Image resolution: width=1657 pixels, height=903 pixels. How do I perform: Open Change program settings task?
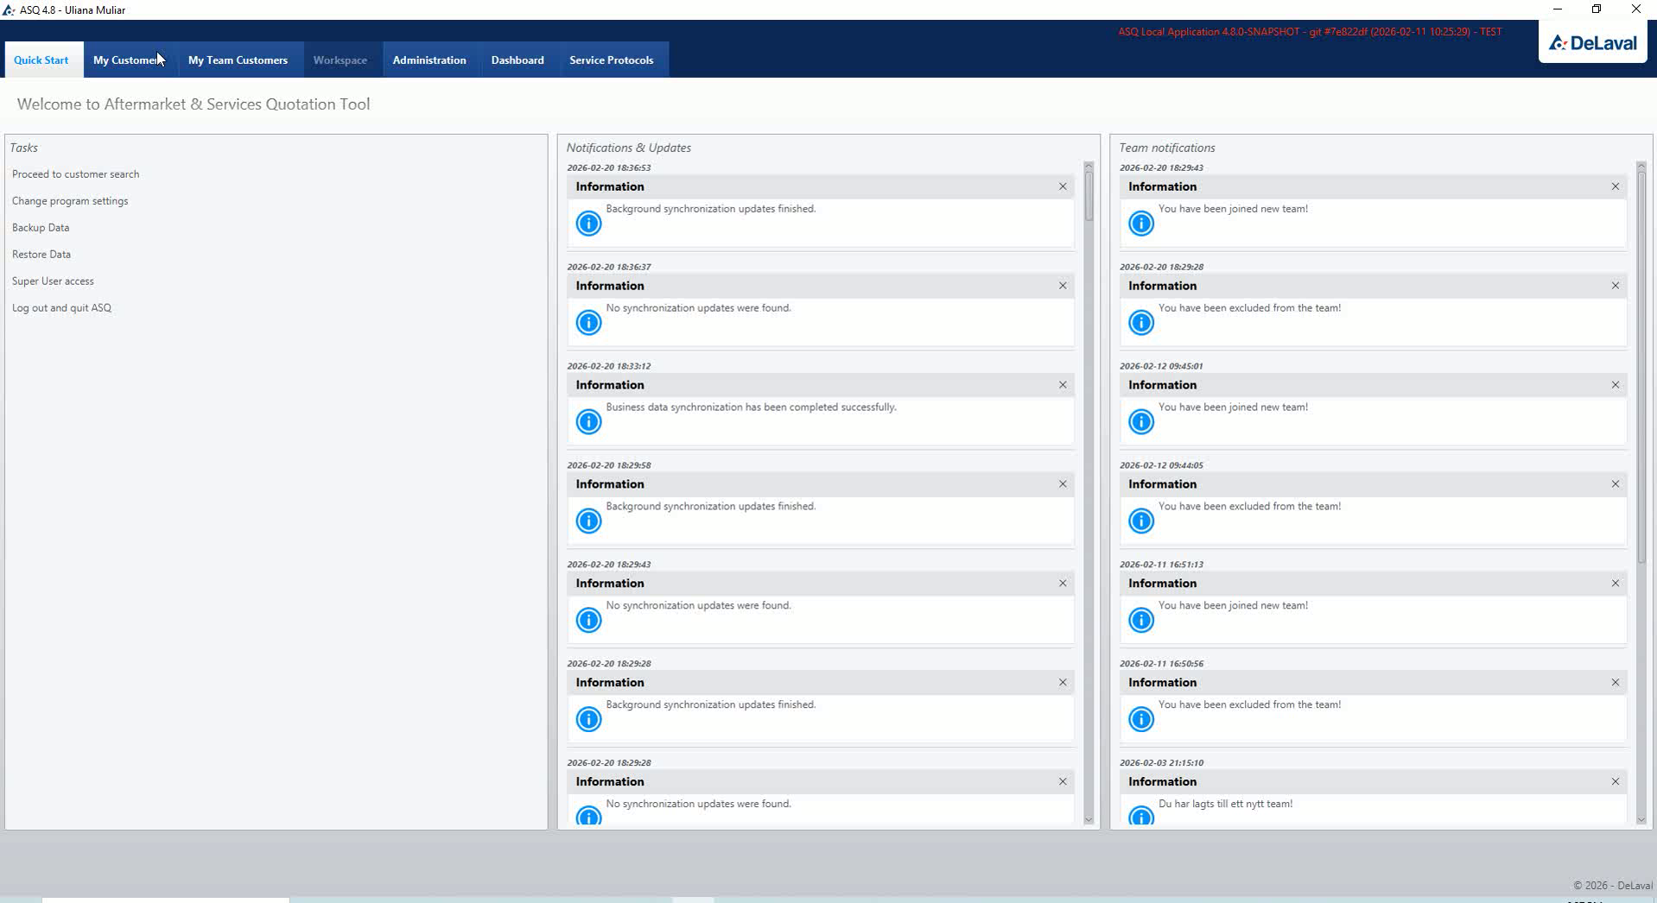(70, 201)
